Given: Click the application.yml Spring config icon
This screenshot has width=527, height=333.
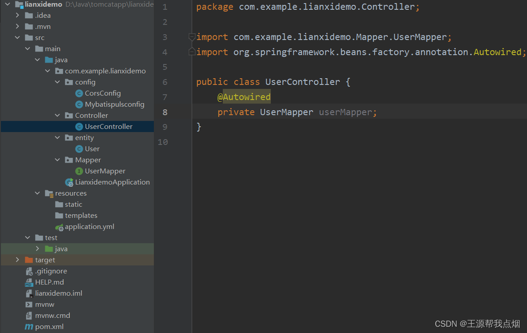Looking at the screenshot, I should click(59, 226).
